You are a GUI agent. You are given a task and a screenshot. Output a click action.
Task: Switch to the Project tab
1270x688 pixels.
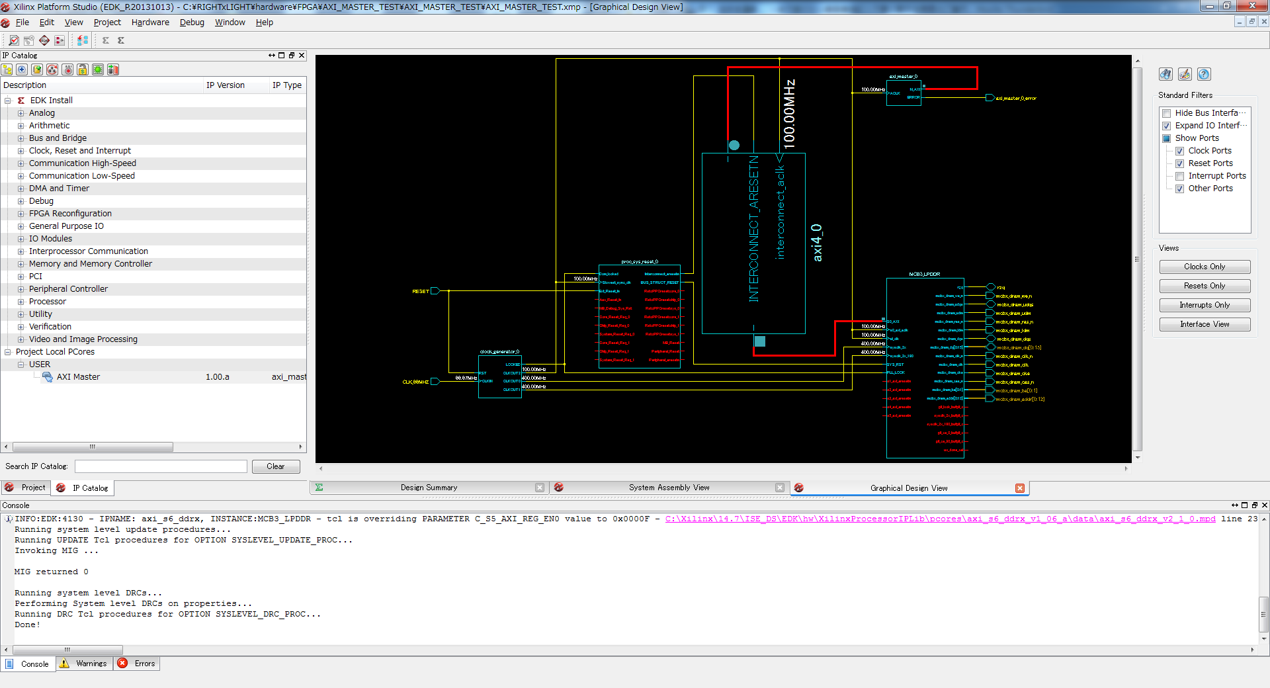26,488
